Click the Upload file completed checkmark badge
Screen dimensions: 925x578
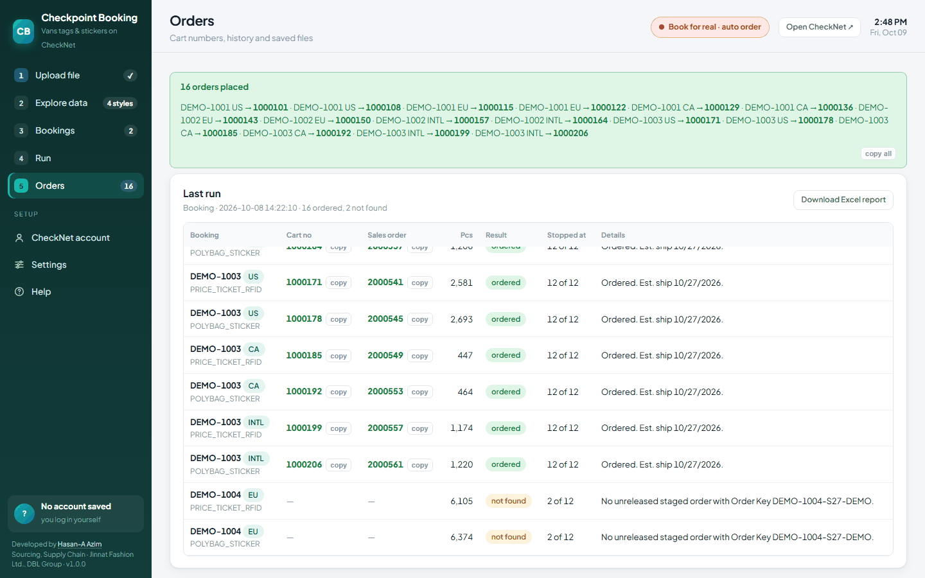[x=130, y=76]
